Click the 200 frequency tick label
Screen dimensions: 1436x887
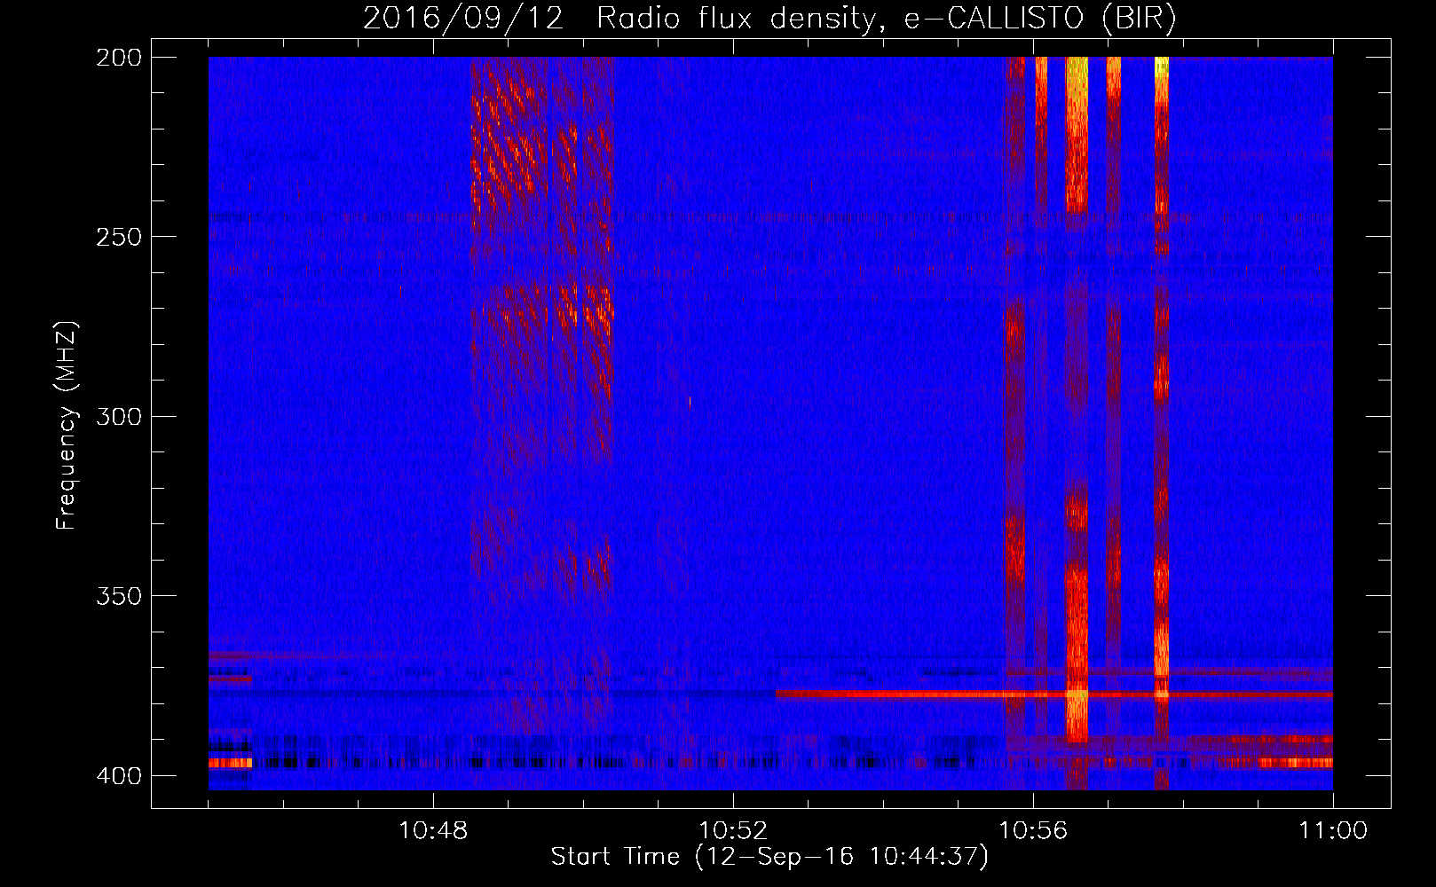pyautogui.click(x=118, y=58)
